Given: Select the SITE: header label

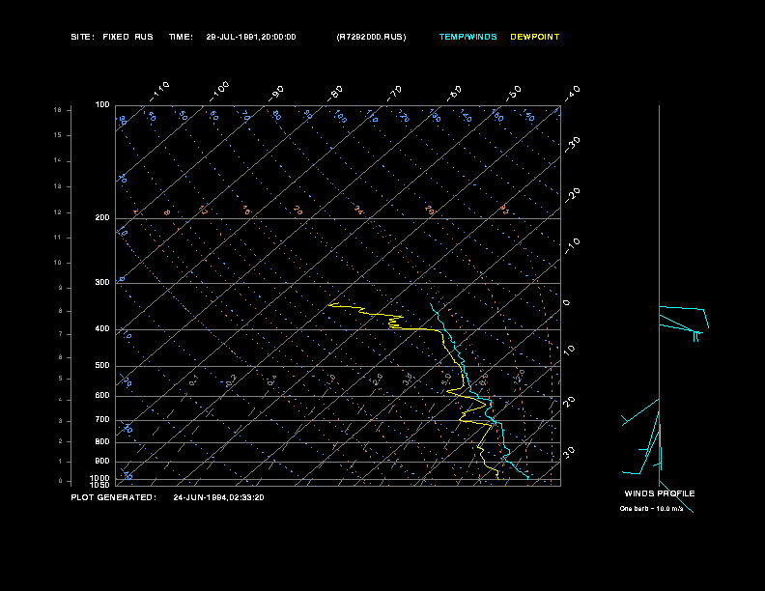Looking at the screenshot, I should point(82,37).
